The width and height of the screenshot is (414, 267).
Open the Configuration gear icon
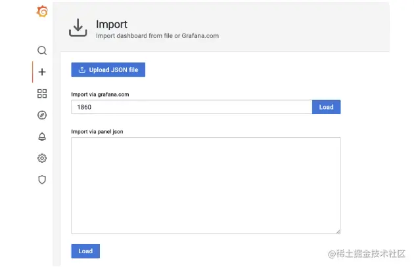[x=42, y=158]
